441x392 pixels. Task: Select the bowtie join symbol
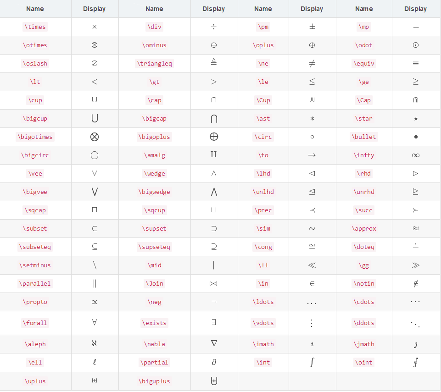(x=213, y=283)
